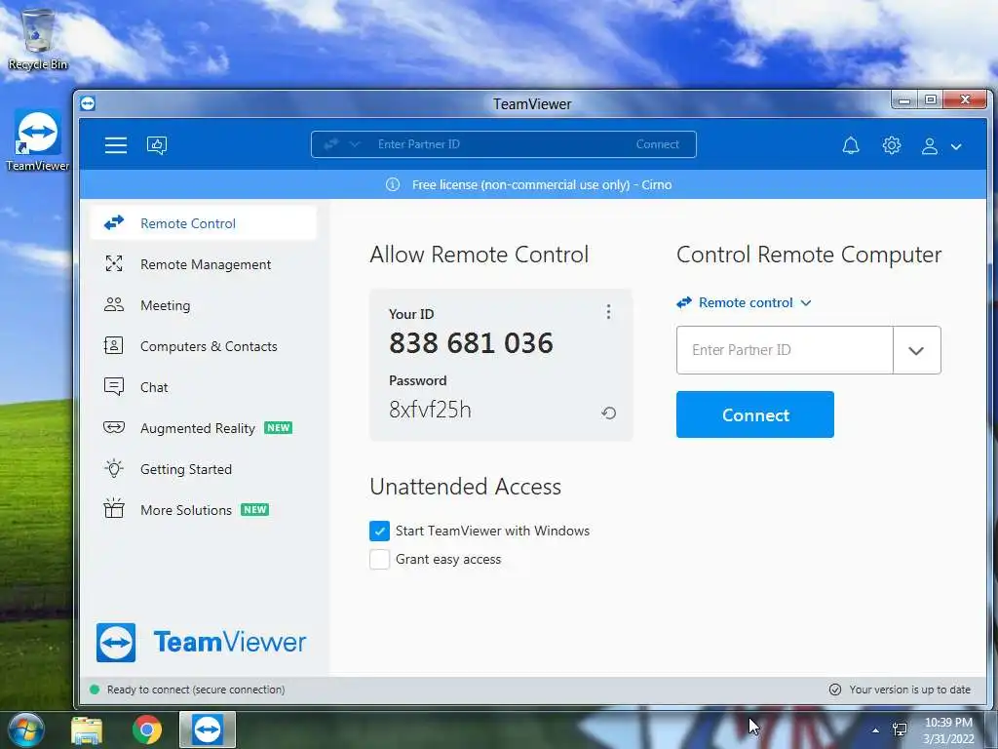Open TeamViewer settings gear

click(892, 145)
